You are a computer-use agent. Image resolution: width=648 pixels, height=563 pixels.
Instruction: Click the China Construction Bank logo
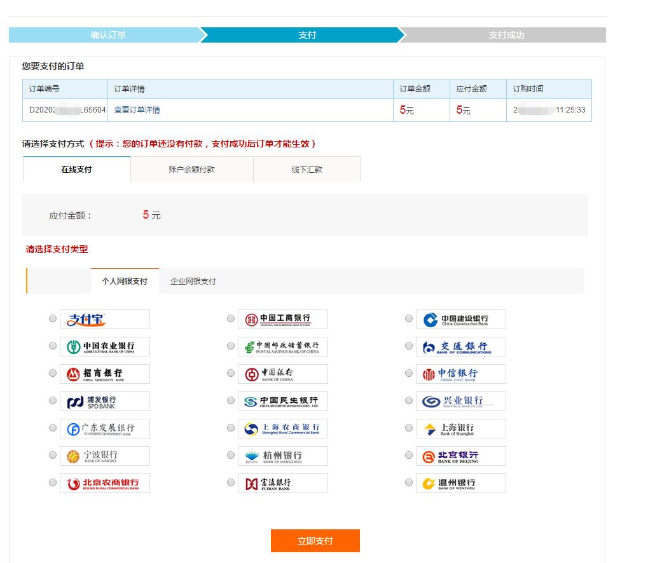coord(461,319)
